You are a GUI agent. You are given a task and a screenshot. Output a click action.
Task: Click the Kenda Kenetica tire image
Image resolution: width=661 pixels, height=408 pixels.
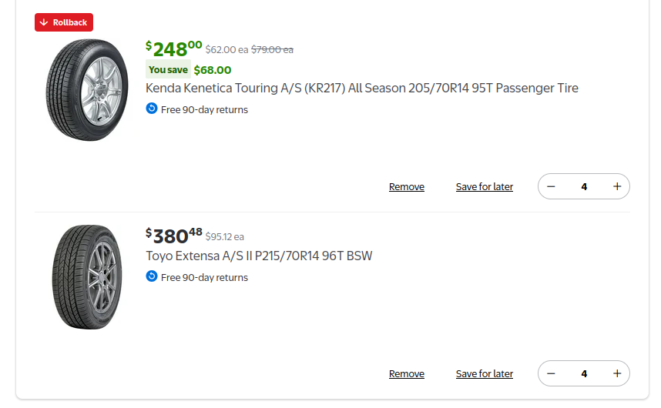click(87, 89)
